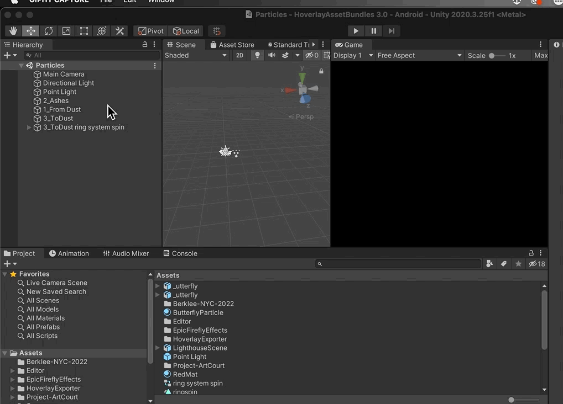Click the Game view Scale slider
The width and height of the screenshot is (563, 404).
click(x=497, y=56)
